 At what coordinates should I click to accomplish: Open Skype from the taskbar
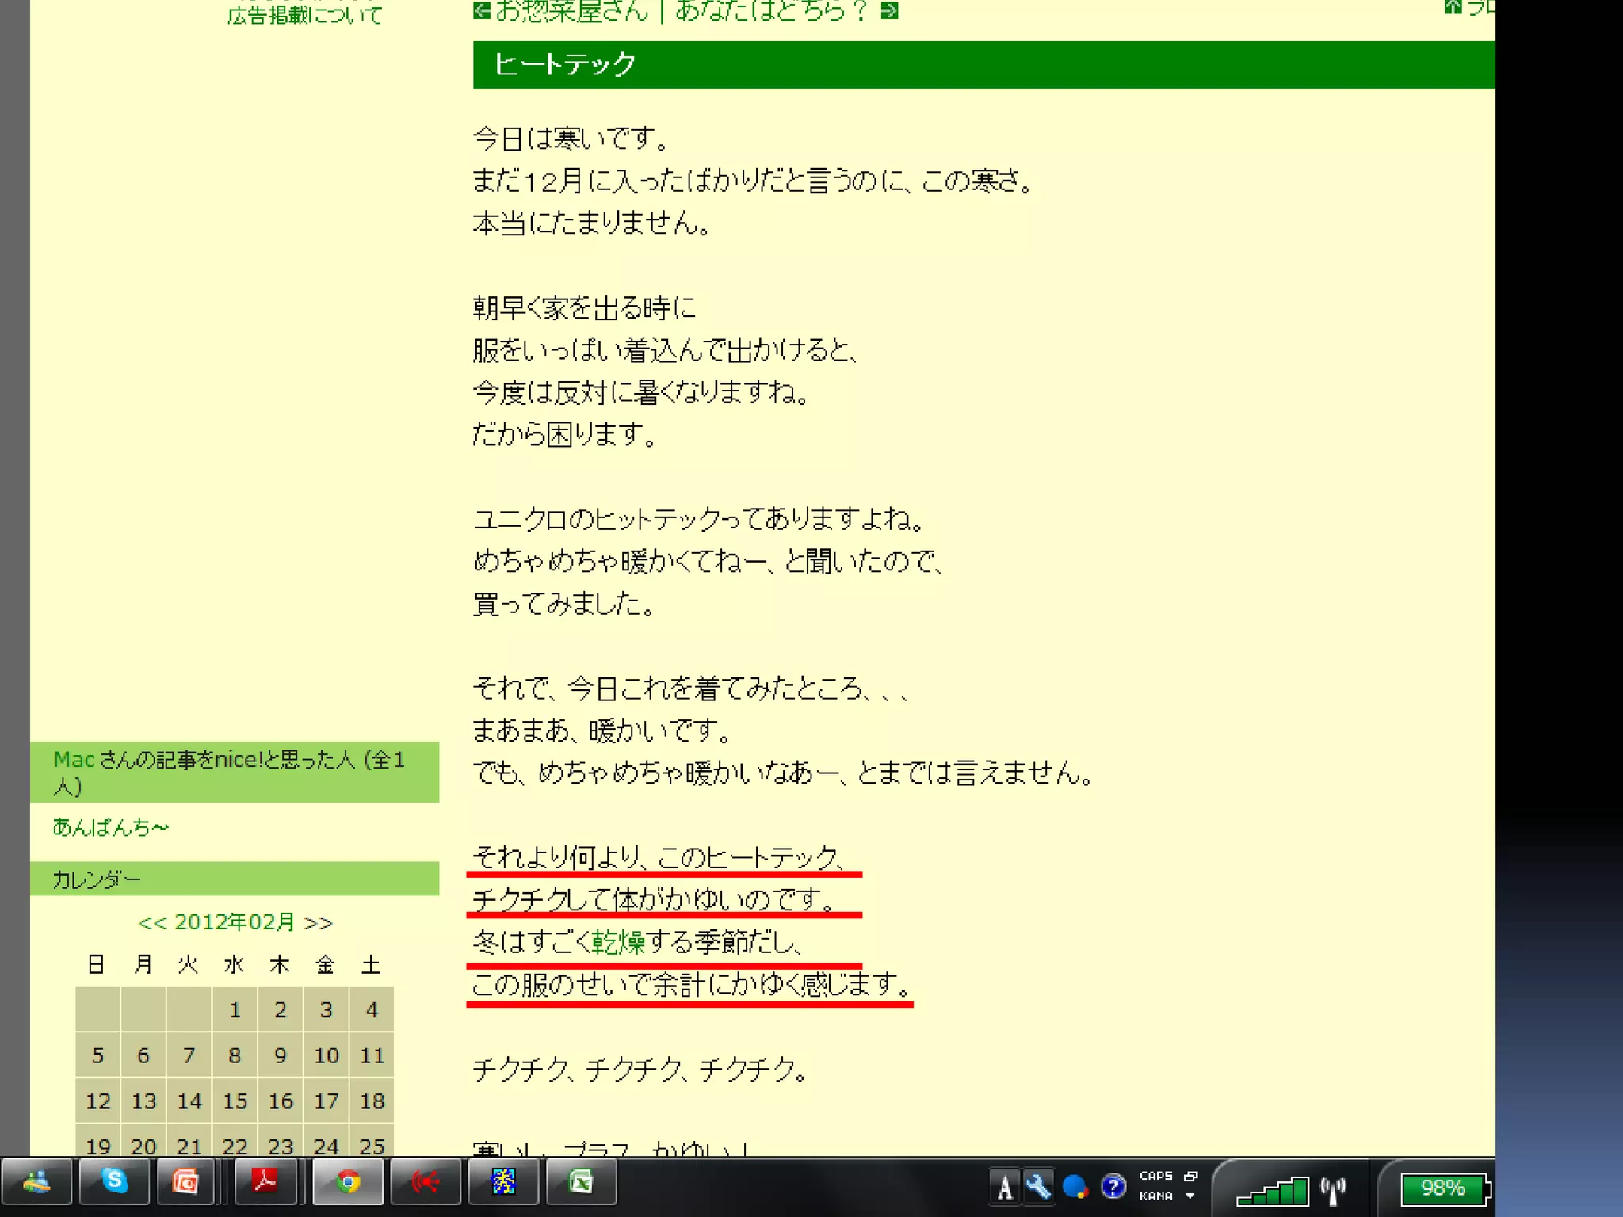(114, 1182)
